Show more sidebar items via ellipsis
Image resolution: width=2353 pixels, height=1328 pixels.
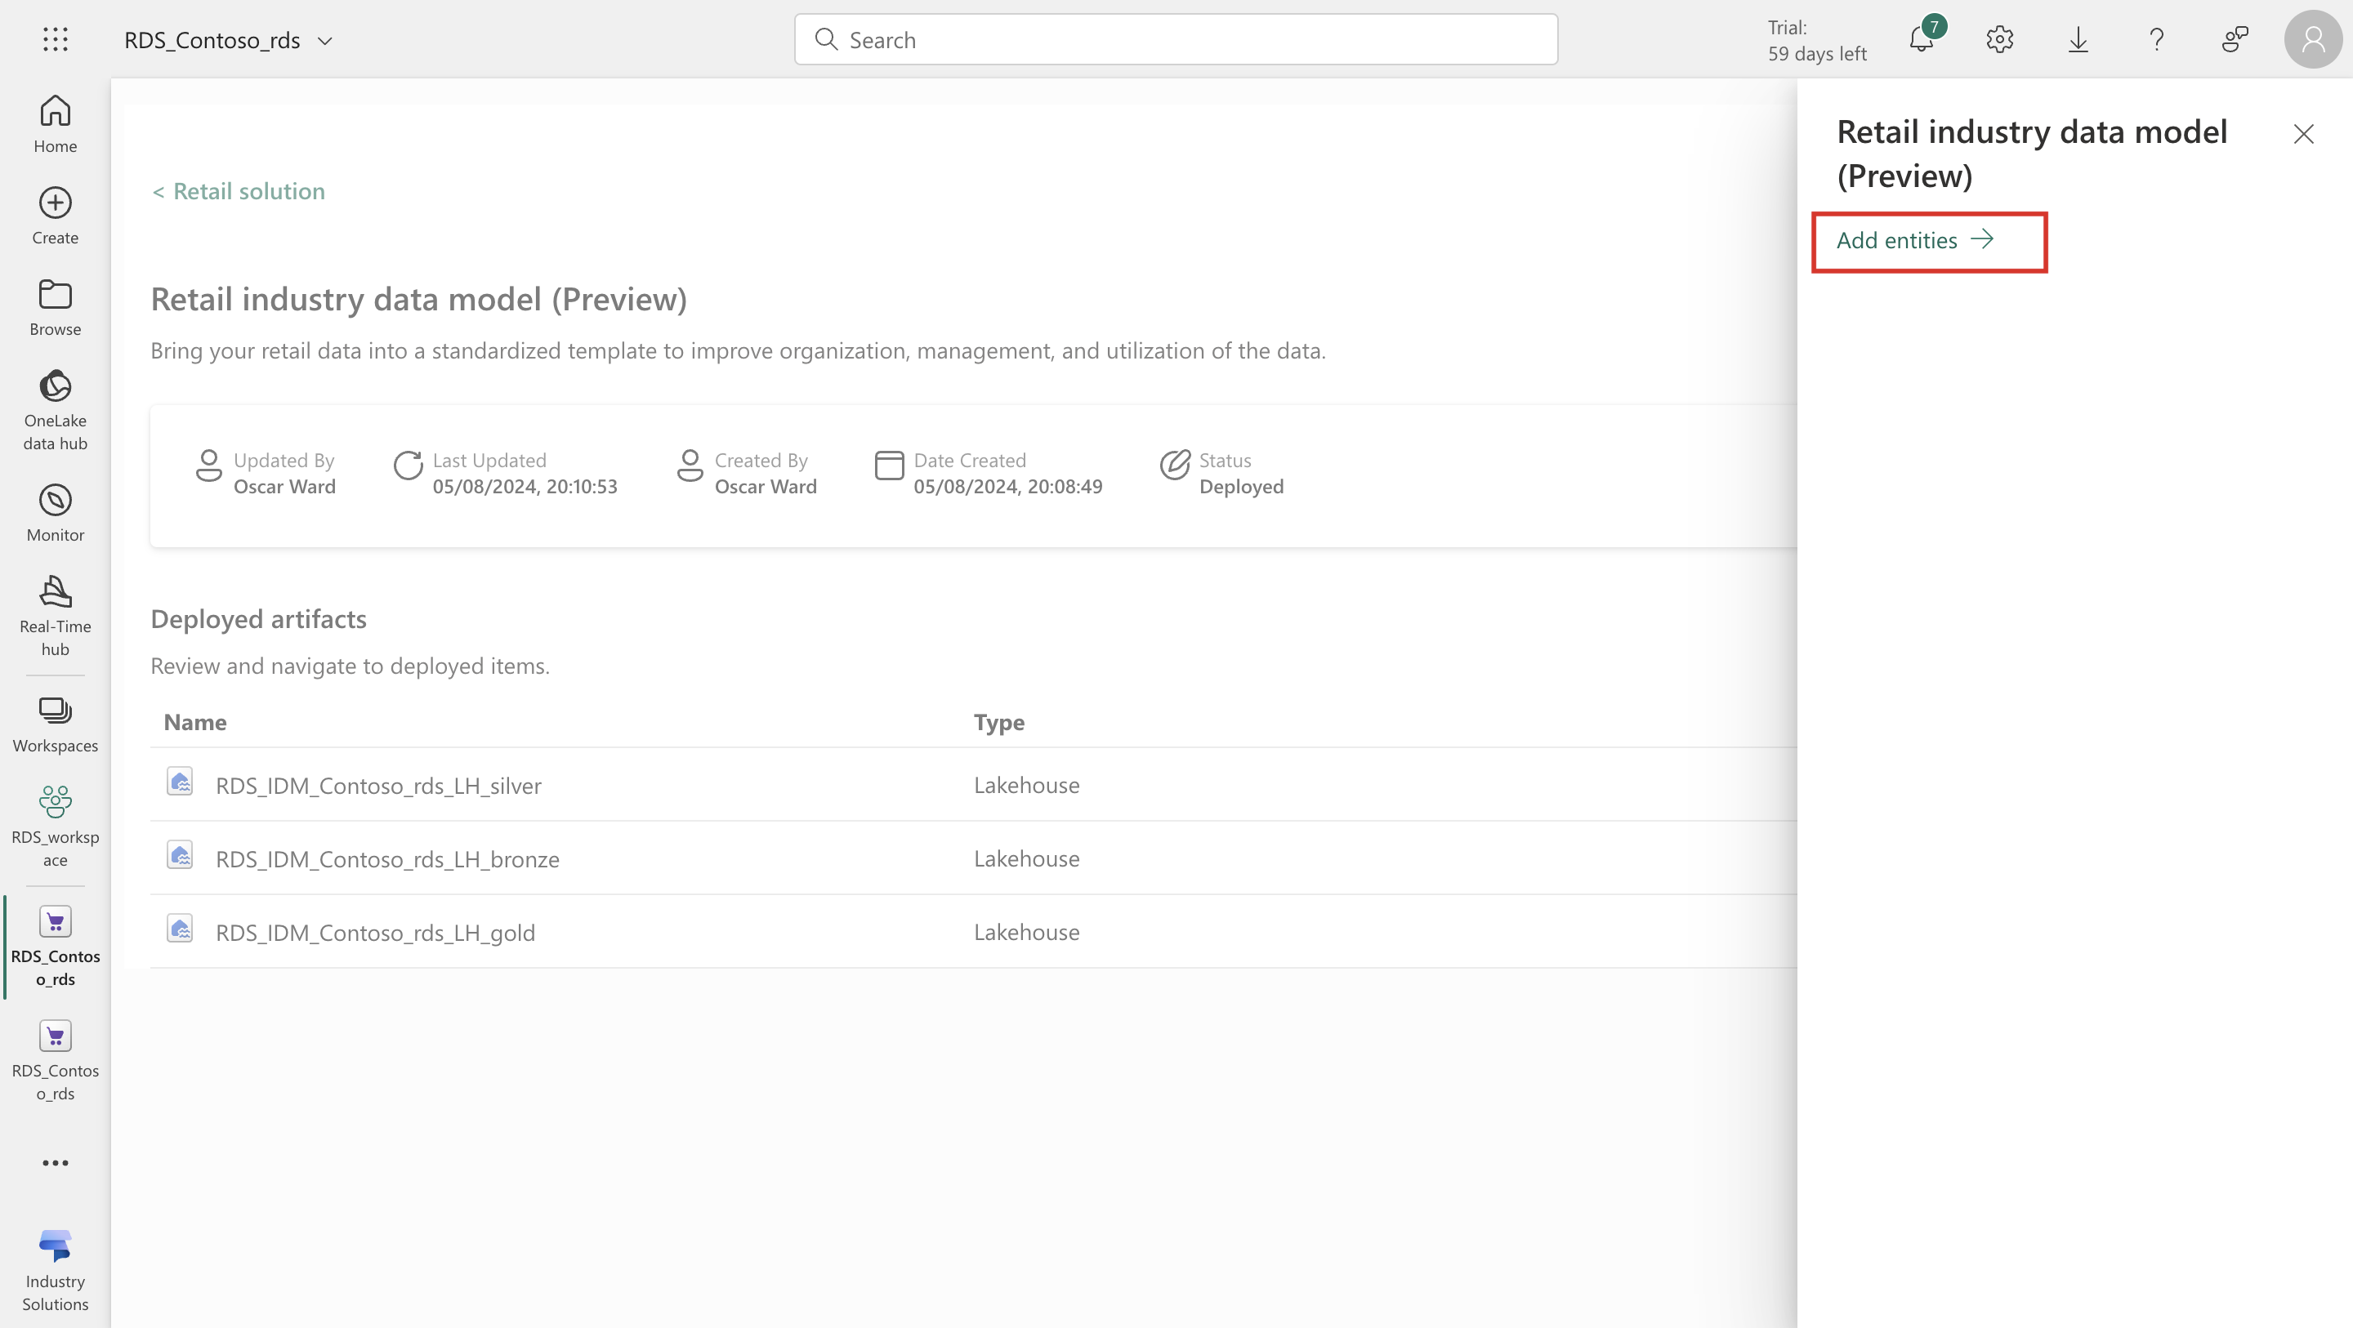[55, 1163]
